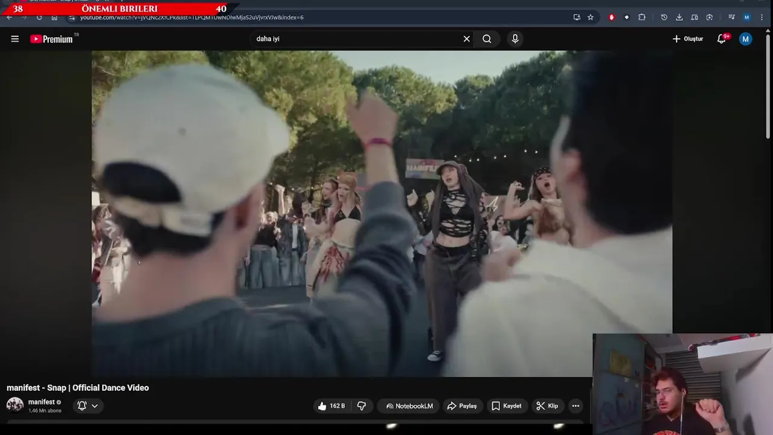
Task: Open the manifest channel name link
Action: 41,402
